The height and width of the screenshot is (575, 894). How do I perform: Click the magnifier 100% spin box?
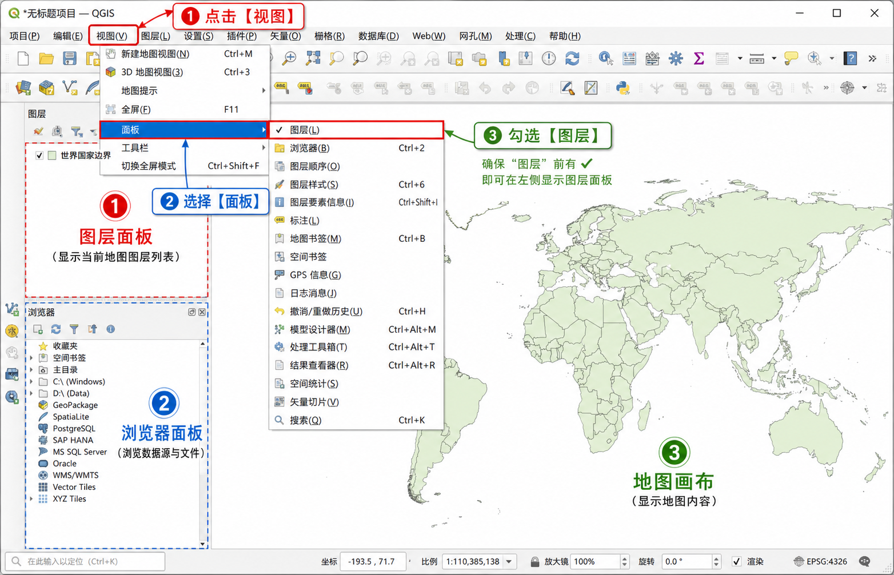click(600, 562)
